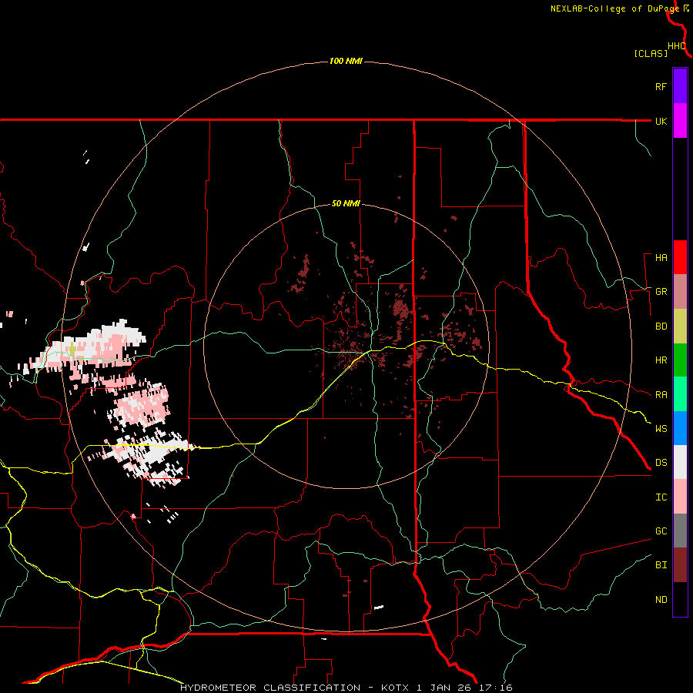Click the WS legend label
693x693 pixels.
[661, 429]
